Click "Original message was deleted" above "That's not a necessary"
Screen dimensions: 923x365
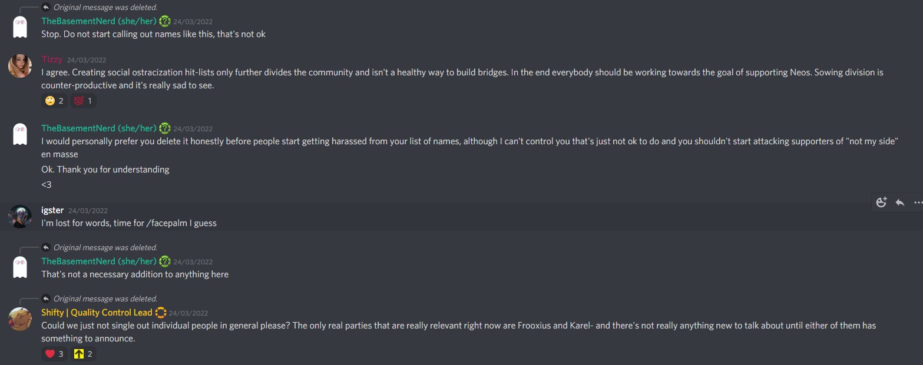(105, 247)
